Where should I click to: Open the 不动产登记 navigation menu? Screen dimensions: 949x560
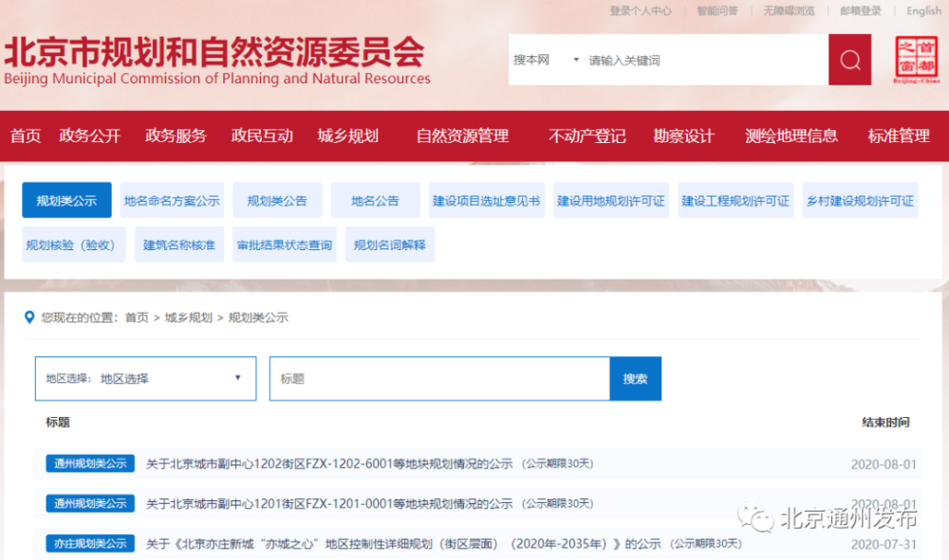point(587,135)
